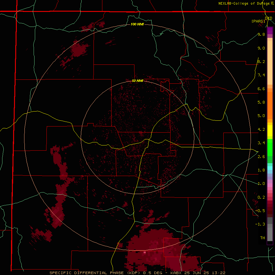
Task: Select the 6.6 scale value
Action: [x=261, y=89]
